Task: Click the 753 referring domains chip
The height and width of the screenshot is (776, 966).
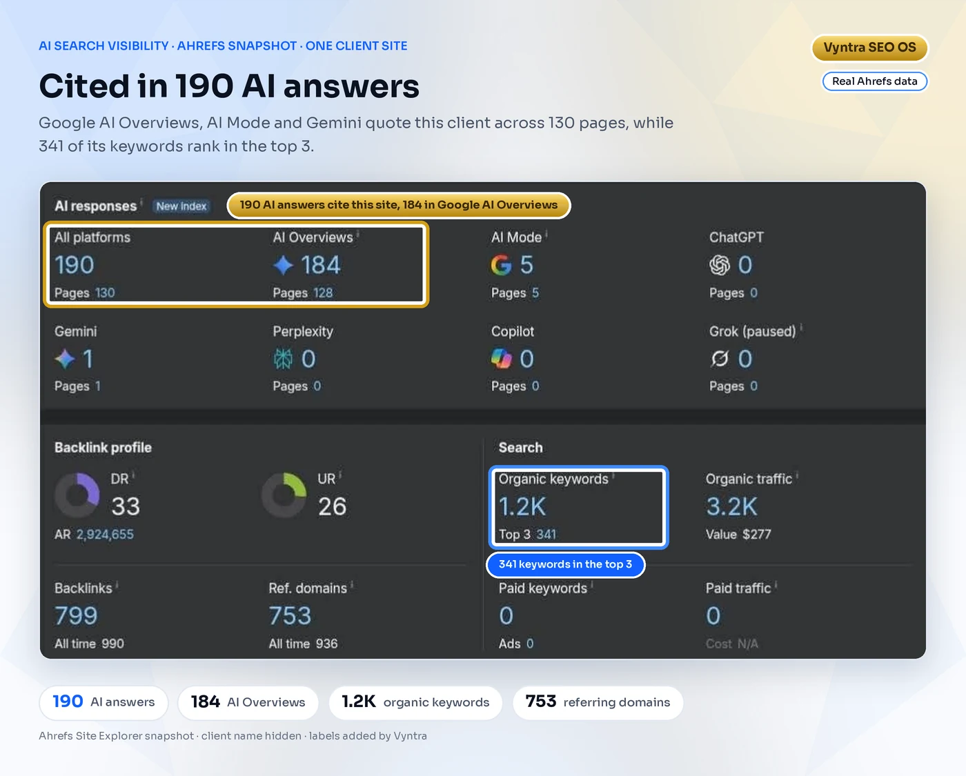Action: [598, 702]
